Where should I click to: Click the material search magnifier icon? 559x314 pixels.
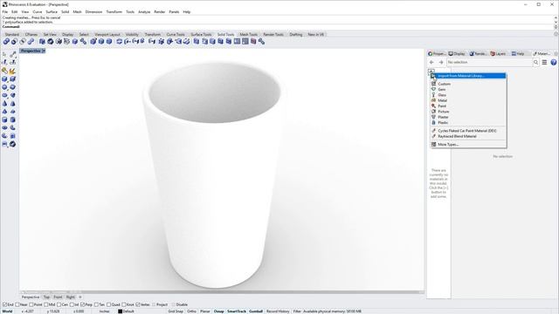pyautogui.click(x=535, y=62)
